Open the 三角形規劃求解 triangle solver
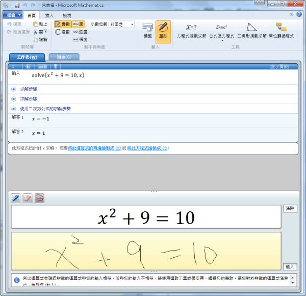This screenshot has width=306, height=296. coord(251,31)
